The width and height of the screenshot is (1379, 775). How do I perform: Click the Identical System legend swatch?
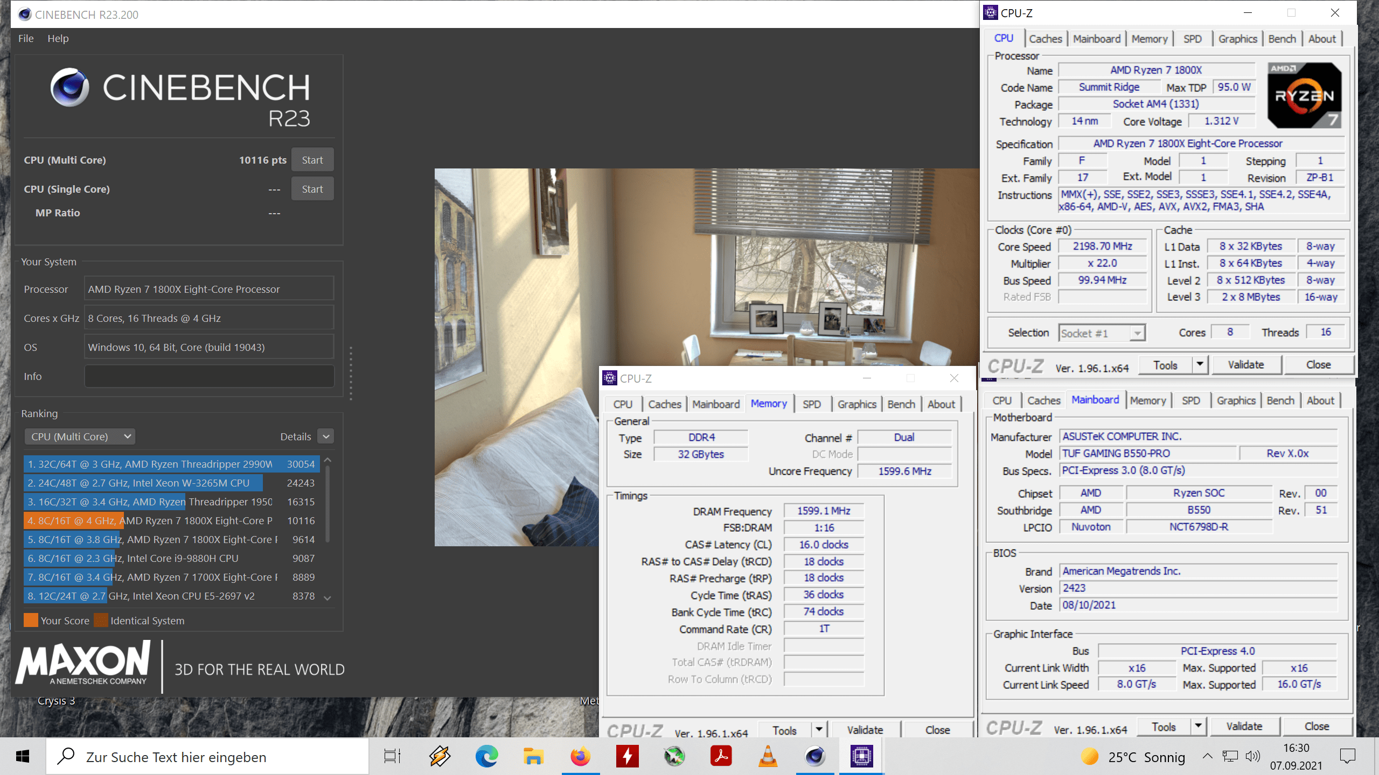101,620
